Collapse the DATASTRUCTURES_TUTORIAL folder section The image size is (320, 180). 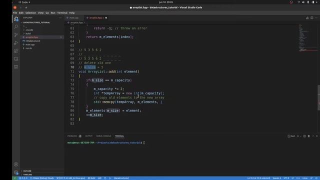pos(36,22)
